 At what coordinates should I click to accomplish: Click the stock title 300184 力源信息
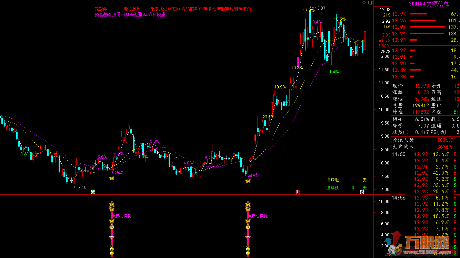click(x=429, y=4)
